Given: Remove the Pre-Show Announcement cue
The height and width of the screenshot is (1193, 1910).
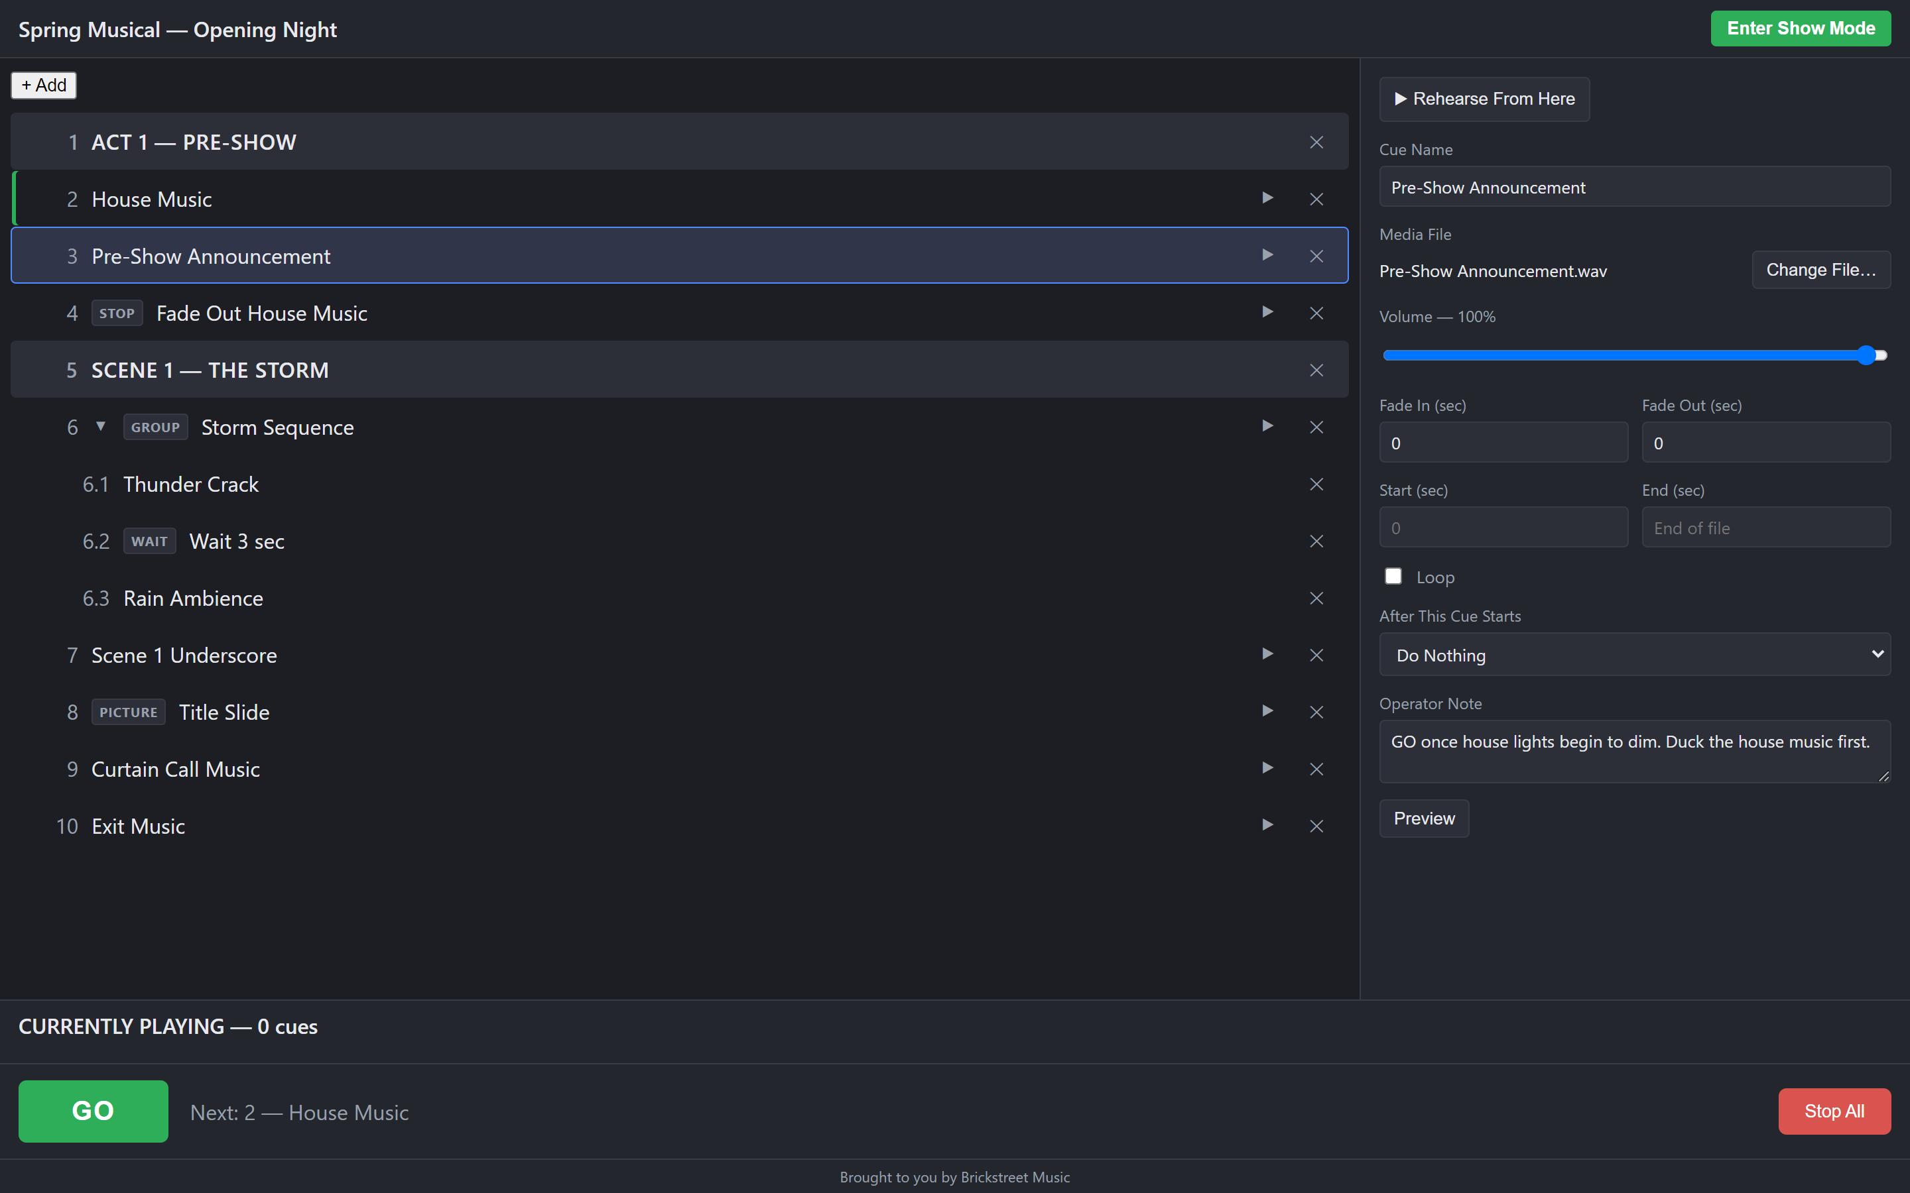Looking at the screenshot, I should pyautogui.click(x=1316, y=256).
